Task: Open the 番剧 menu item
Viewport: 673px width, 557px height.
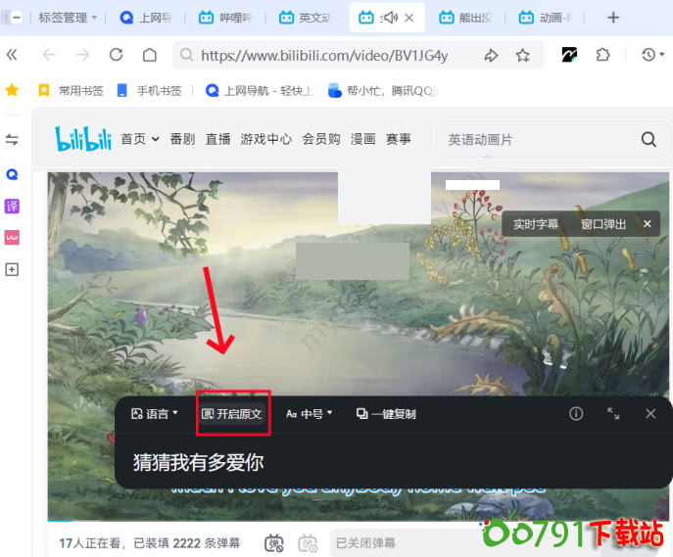Action: click(182, 139)
